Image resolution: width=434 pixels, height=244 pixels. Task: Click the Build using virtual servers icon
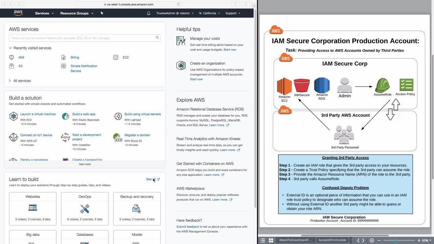tap(118, 117)
